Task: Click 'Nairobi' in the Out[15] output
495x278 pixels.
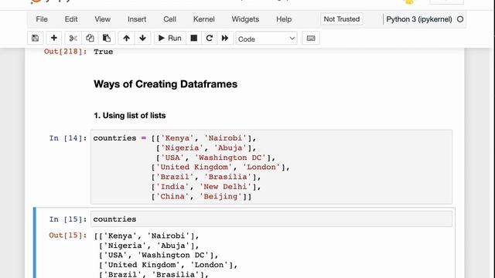Action: (x=169, y=236)
